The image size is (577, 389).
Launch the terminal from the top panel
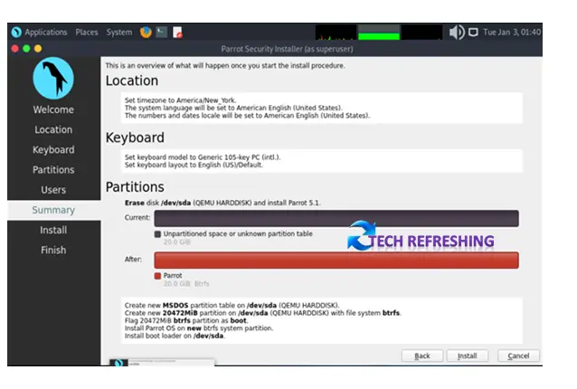(162, 33)
